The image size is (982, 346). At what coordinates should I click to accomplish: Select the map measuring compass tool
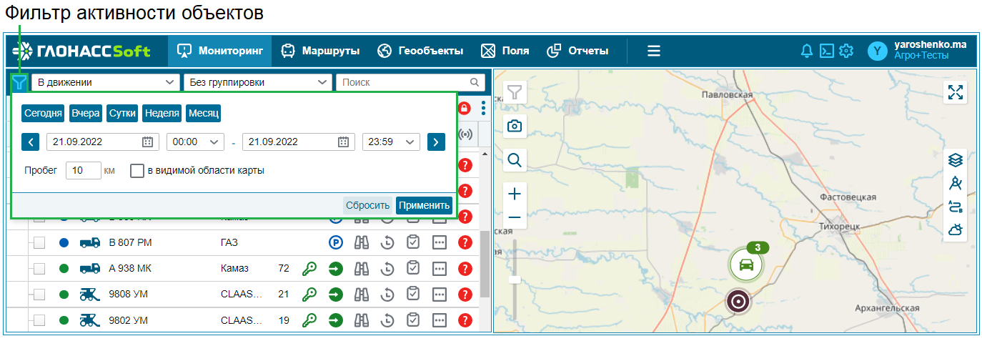point(956,184)
